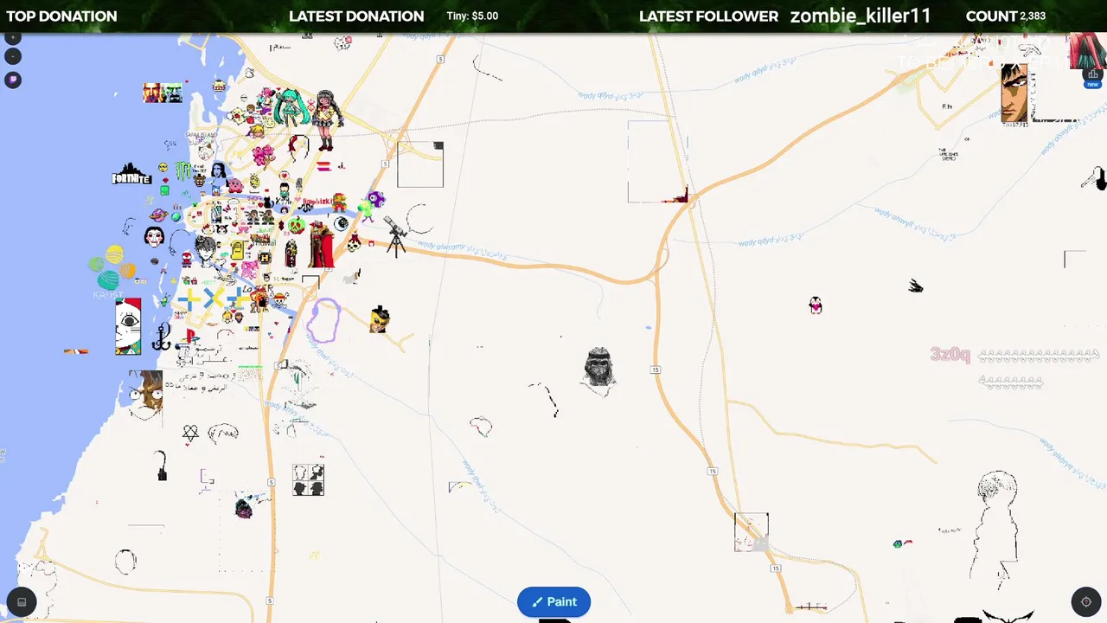Select the teal-haired Miku pixel art
The image size is (1107, 623).
click(x=291, y=106)
